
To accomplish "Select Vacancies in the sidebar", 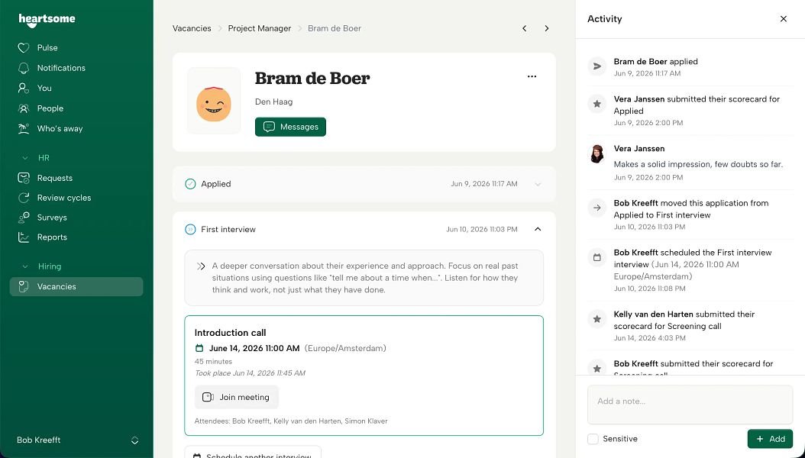I will point(76,287).
